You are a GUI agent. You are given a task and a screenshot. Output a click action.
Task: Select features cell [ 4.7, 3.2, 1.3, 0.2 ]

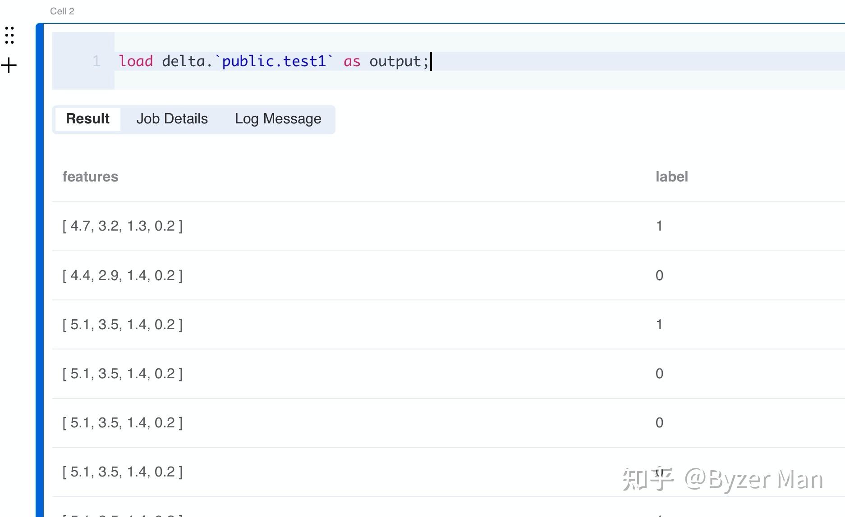click(x=123, y=226)
